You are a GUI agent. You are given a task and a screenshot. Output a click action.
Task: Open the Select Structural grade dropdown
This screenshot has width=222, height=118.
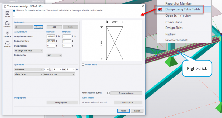tap(59, 74)
